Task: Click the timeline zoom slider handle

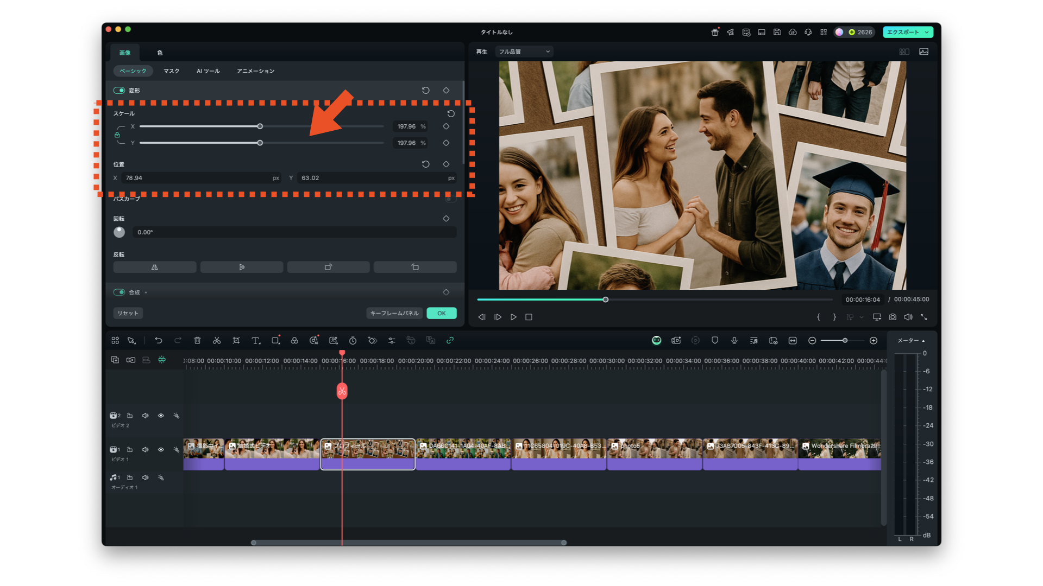Action: (x=845, y=340)
